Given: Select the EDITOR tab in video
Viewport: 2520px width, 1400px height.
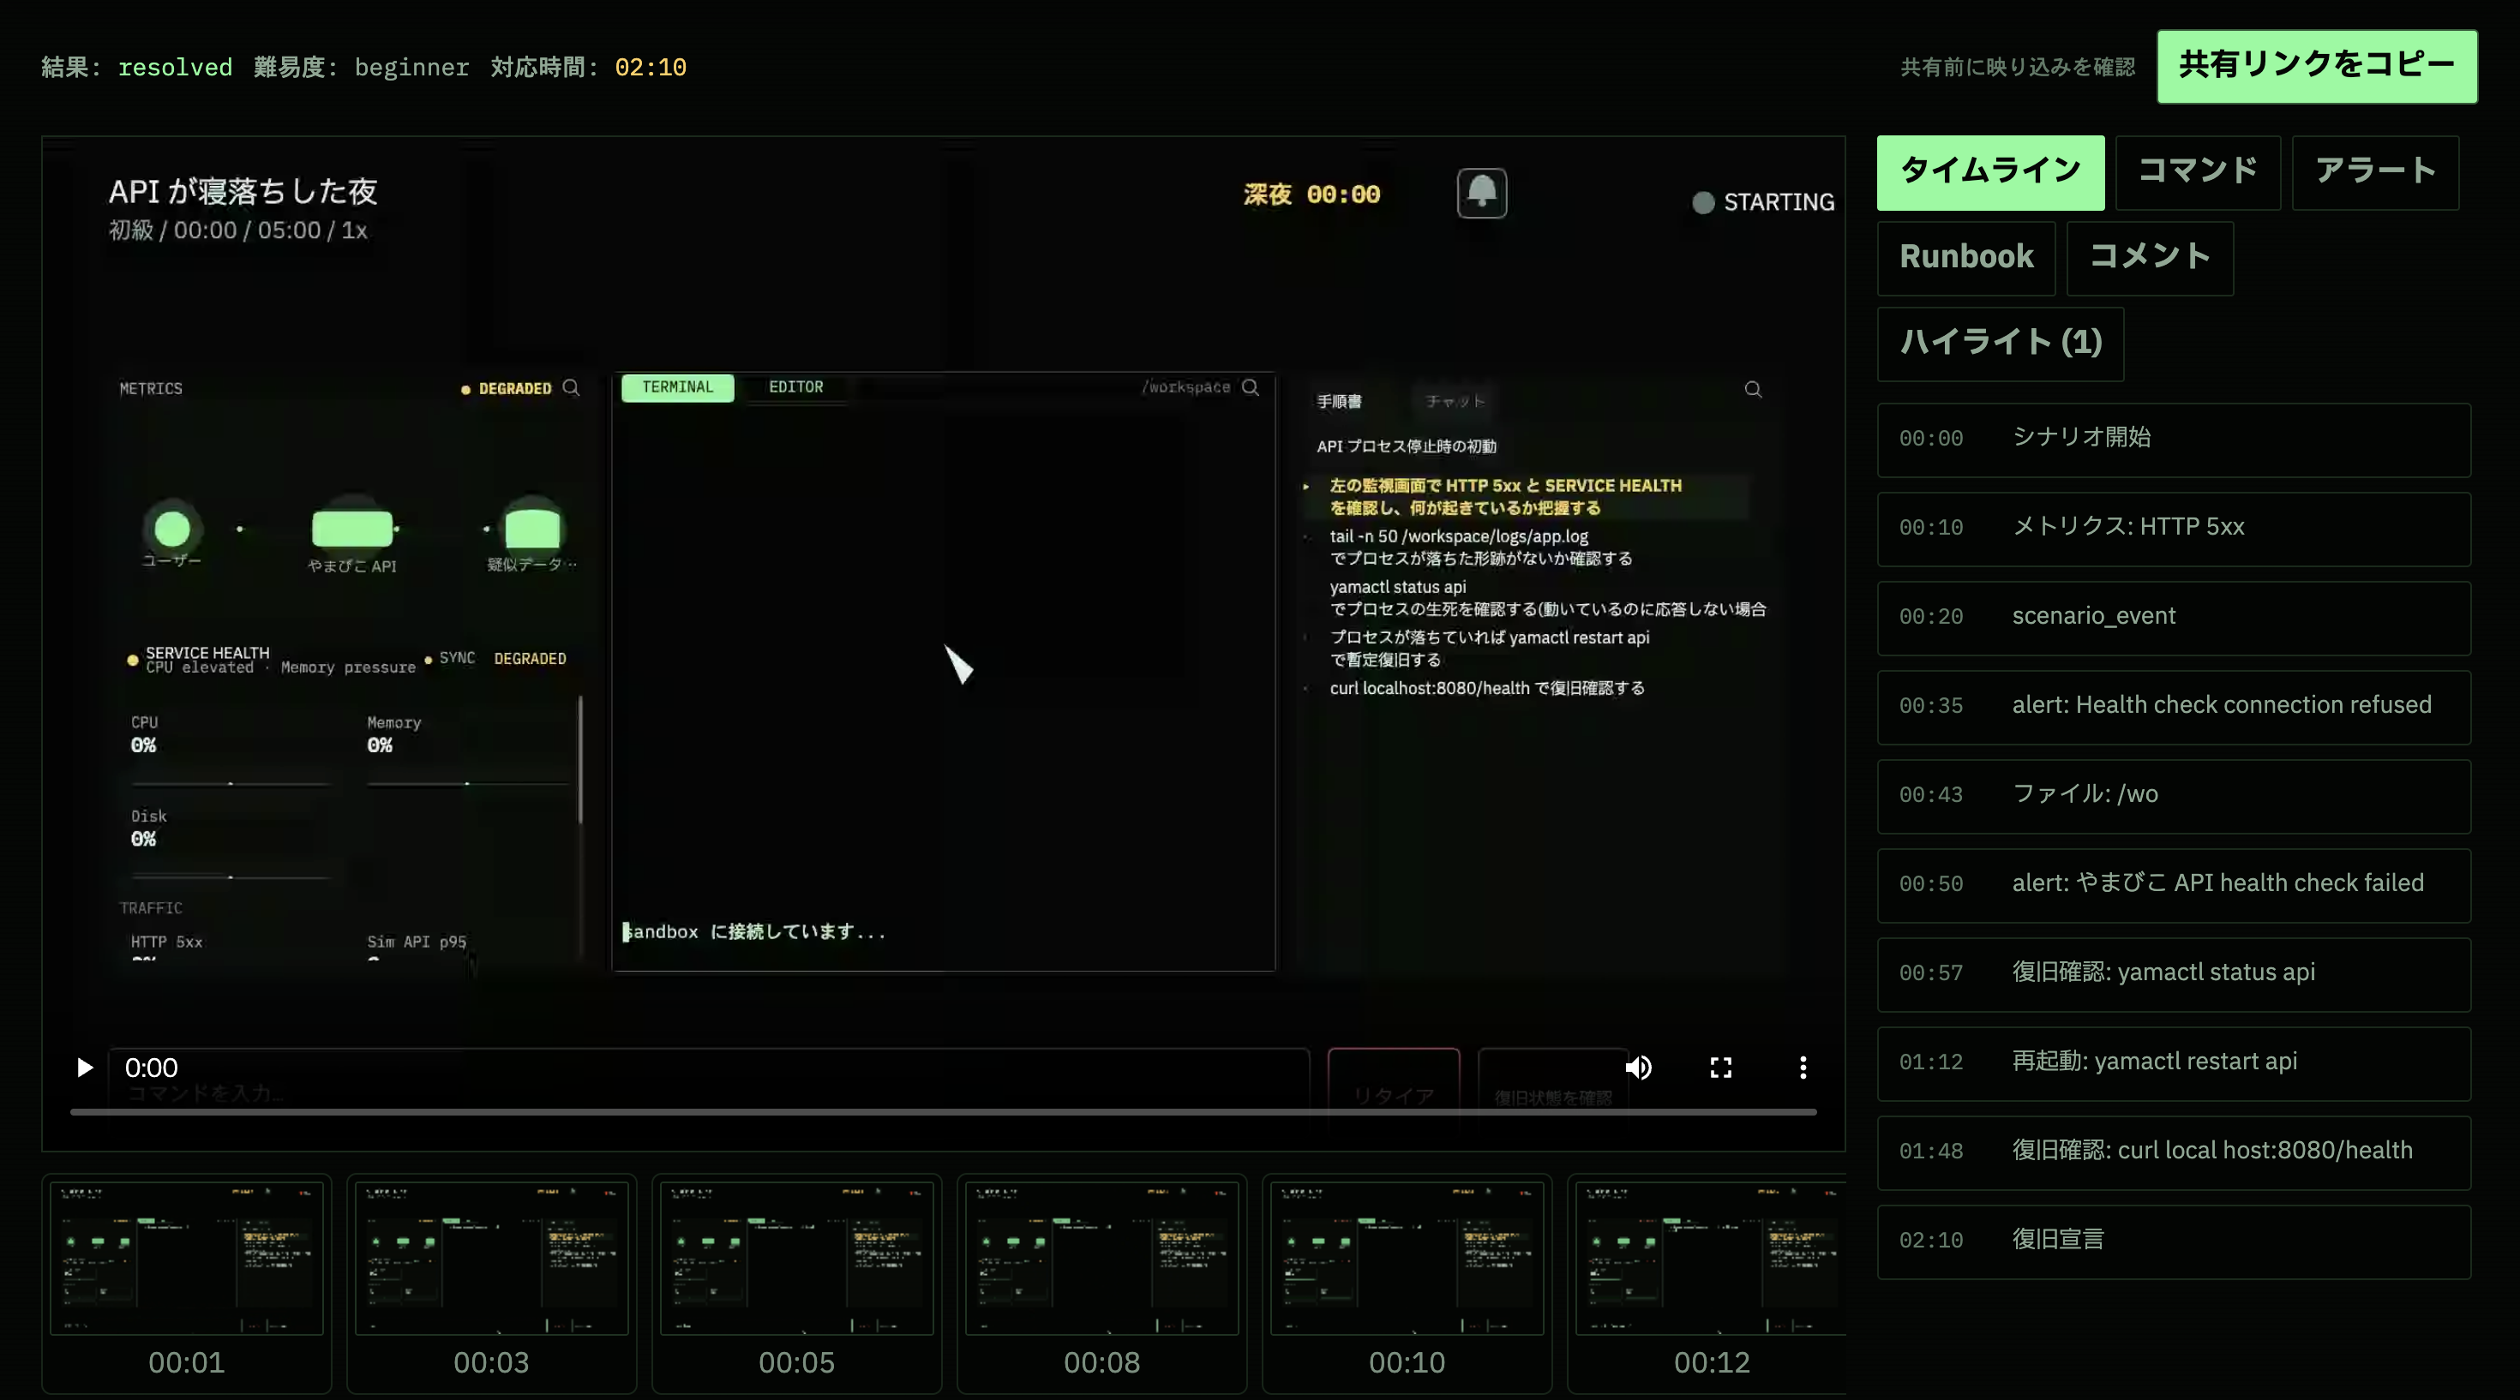Looking at the screenshot, I should tap(795, 387).
